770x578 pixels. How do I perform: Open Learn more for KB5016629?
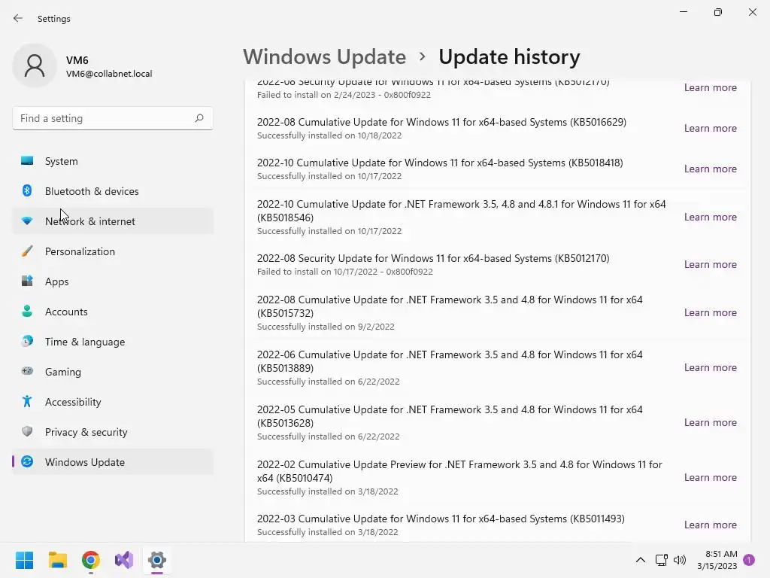(x=710, y=128)
